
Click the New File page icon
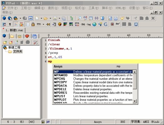[37, 18]
